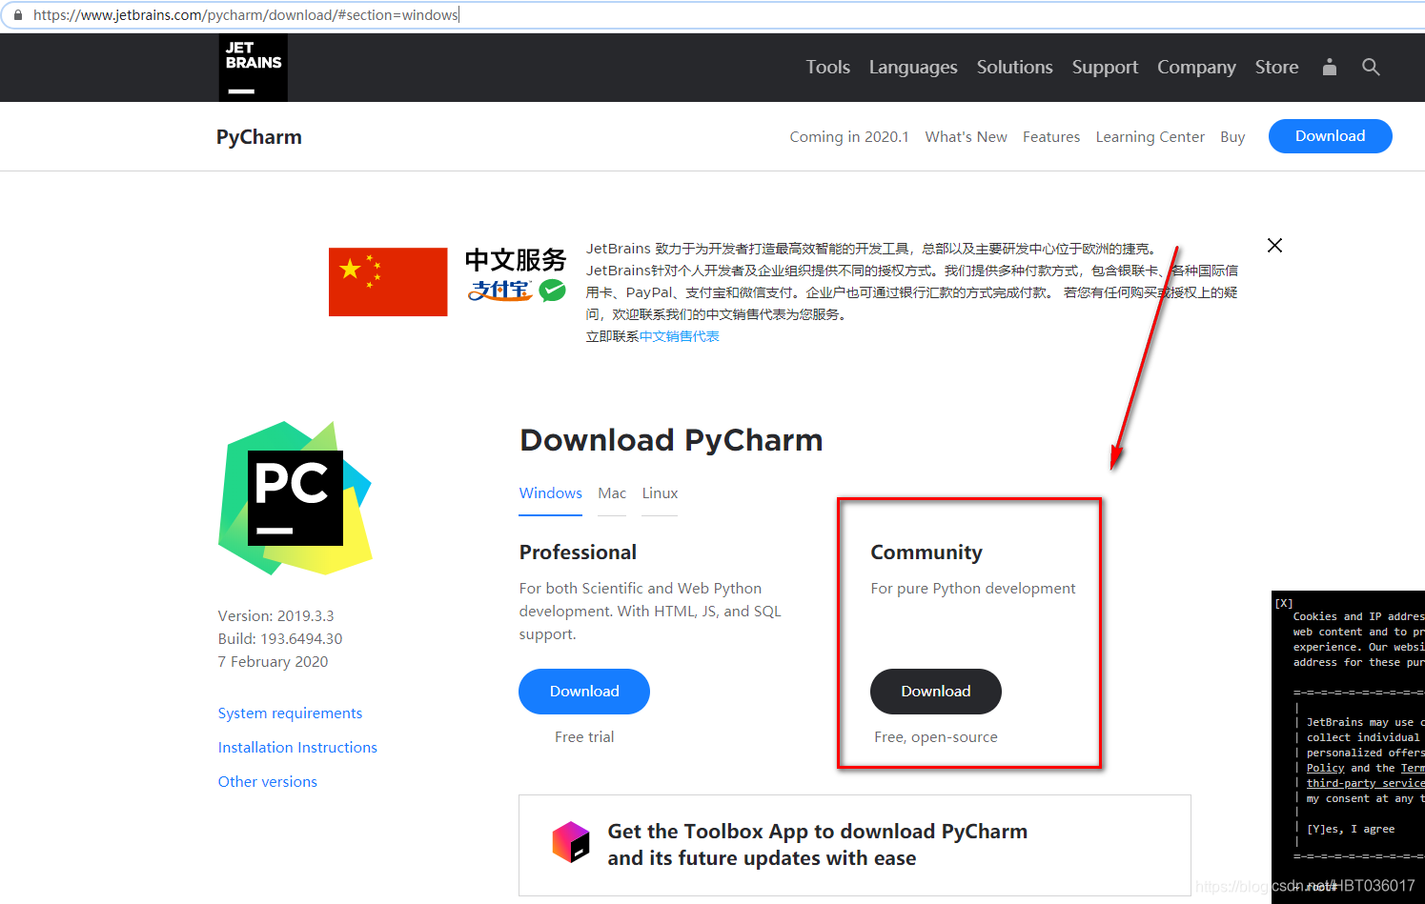Click [Y]es, I agree in cookie console
This screenshot has width=1425, height=904.
coord(1351,829)
